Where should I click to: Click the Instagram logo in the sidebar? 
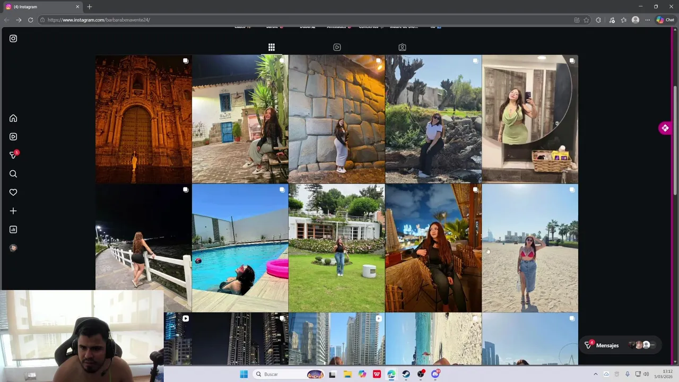13,38
